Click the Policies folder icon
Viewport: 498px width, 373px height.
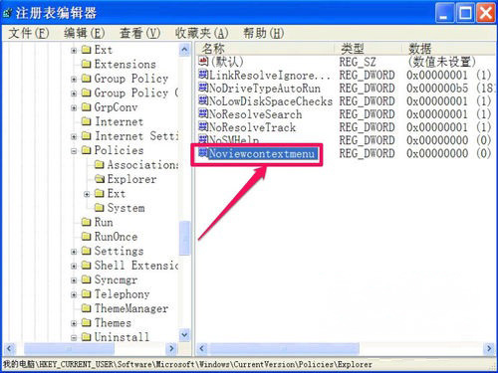tap(86, 150)
